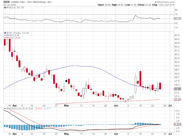
Task: Click the red line marker for MA(200)
Action: [x=5, y=38]
